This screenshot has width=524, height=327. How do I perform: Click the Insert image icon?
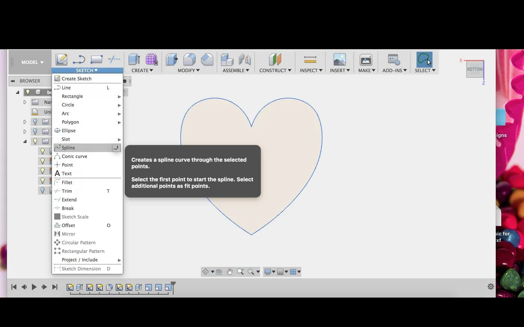(340, 60)
